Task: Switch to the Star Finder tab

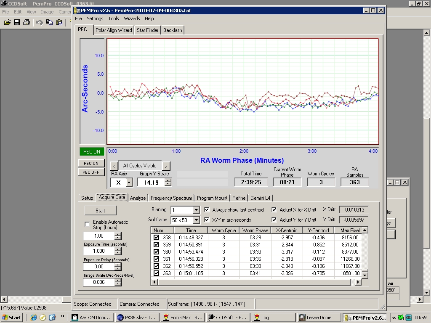Action: pyautogui.click(x=148, y=30)
